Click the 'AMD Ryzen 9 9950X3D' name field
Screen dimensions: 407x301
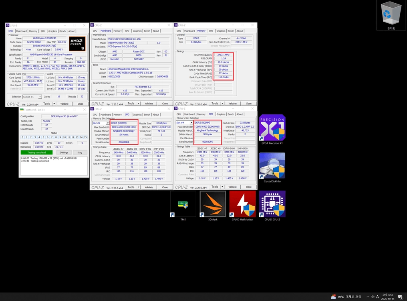click(44, 38)
